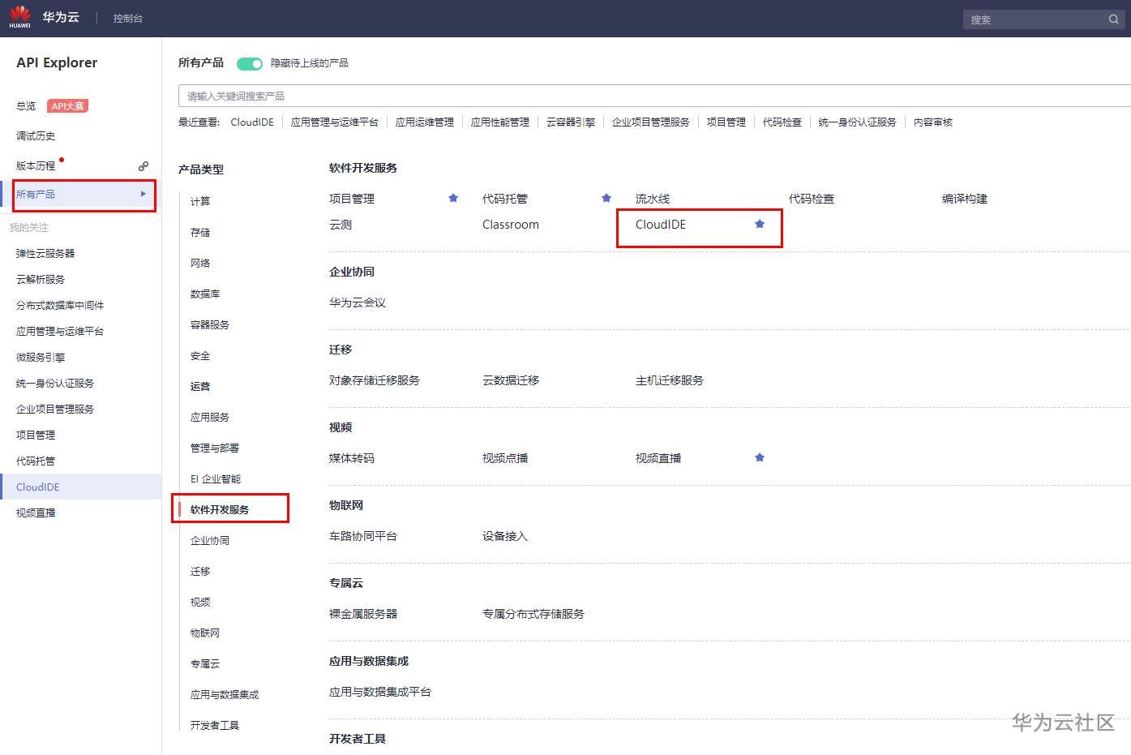Open 分布式数据库中间件 in my favorites
Image resolution: width=1131 pixels, height=755 pixels.
[x=60, y=306]
